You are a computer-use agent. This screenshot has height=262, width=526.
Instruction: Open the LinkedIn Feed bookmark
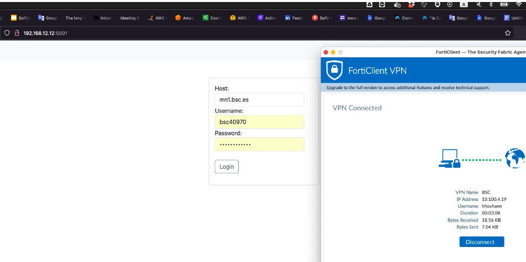tap(293, 18)
